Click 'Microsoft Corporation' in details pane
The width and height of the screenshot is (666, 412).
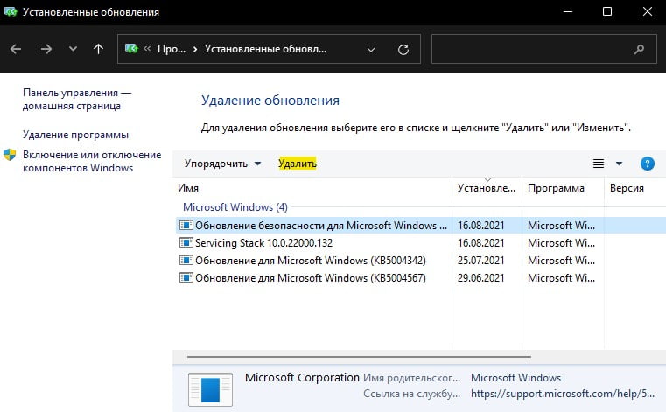pyautogui.click(x=302, y=378)
